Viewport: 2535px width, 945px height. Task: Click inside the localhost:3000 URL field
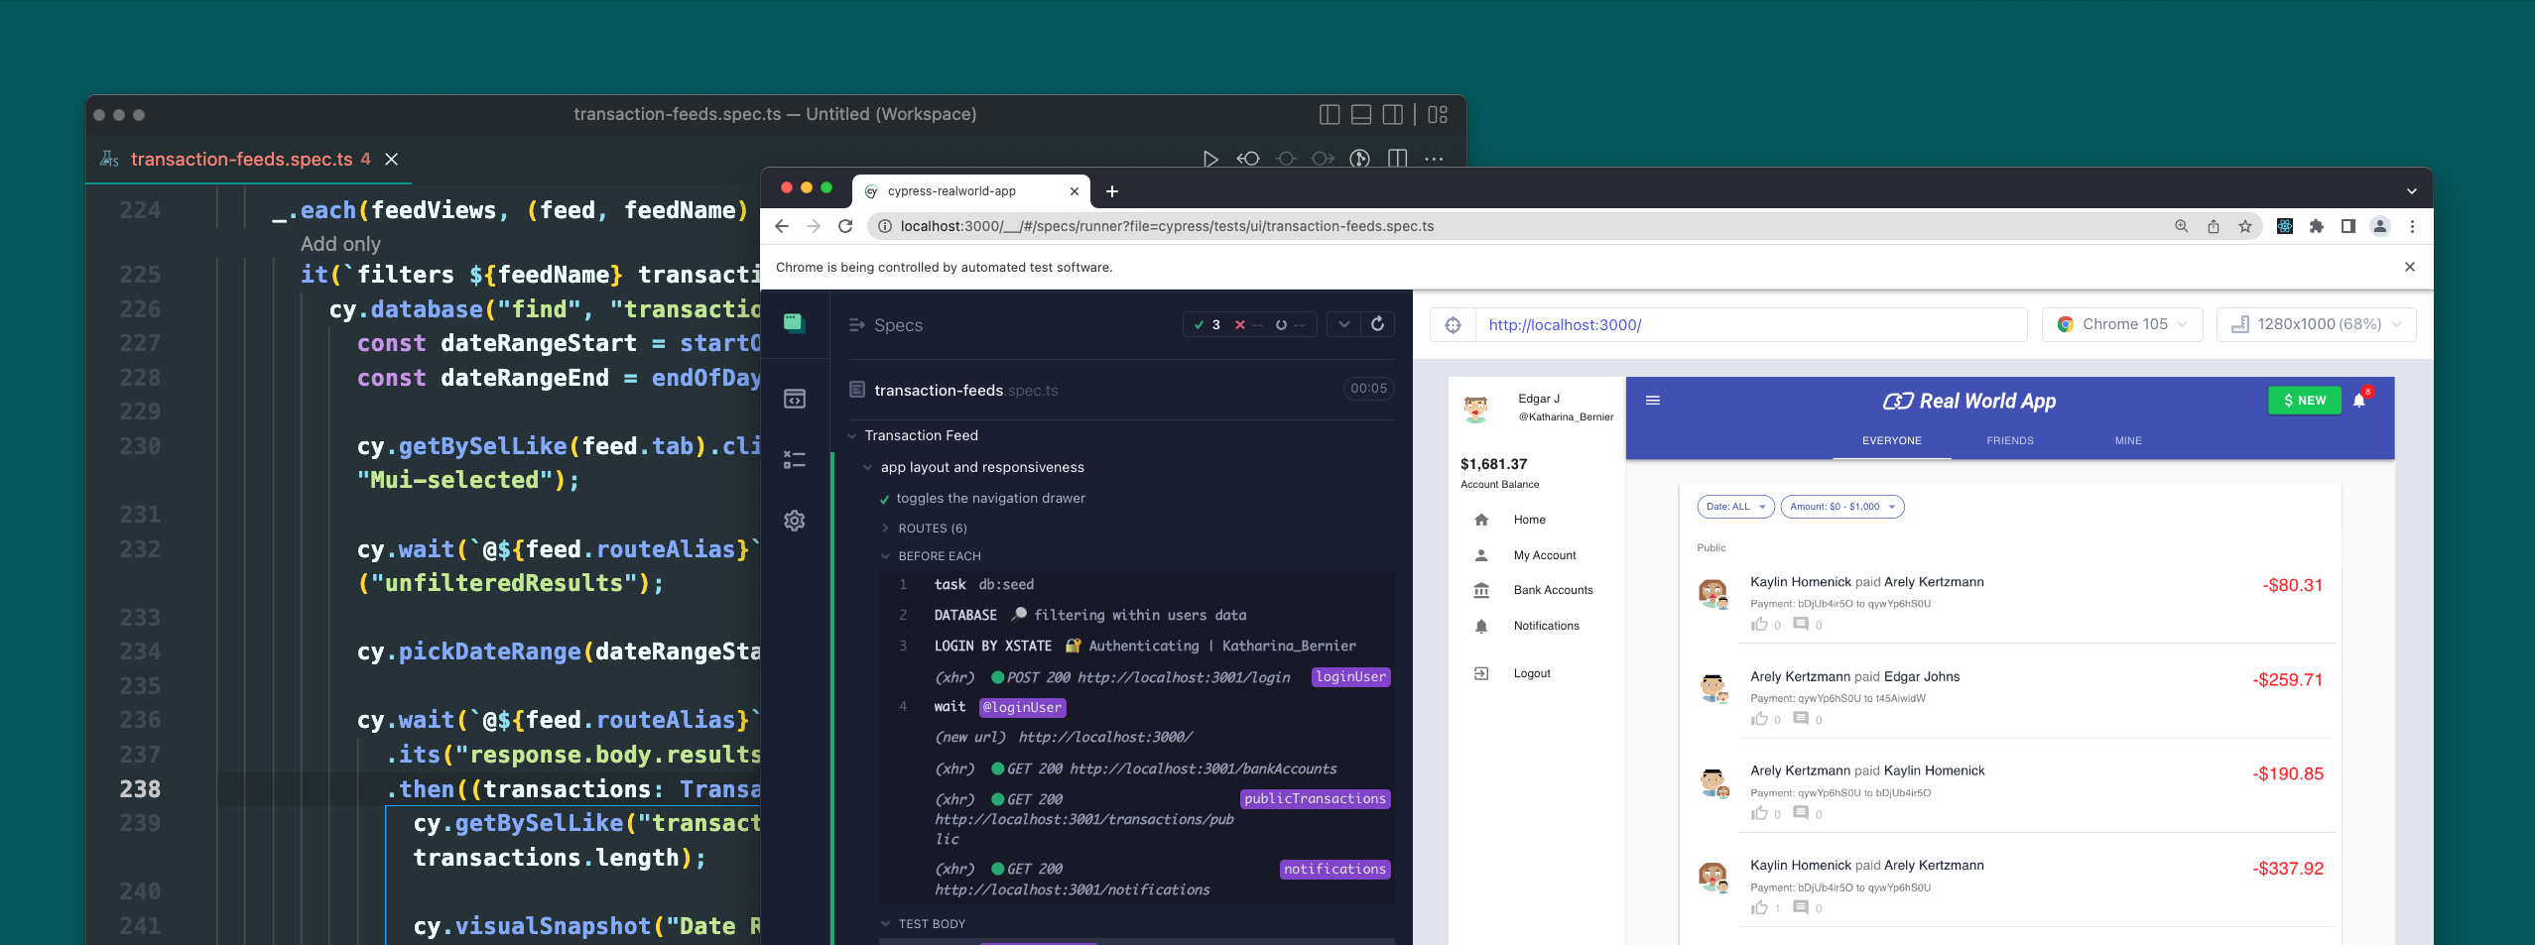[x=1687, y=324]
